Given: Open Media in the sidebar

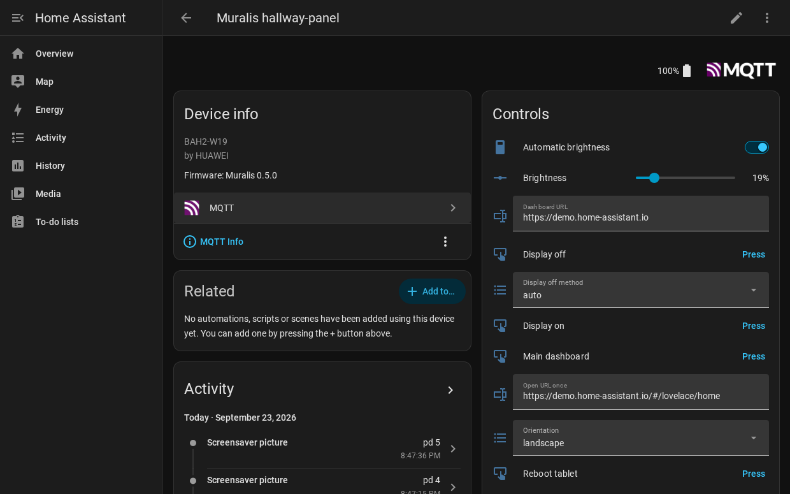Looking at the screenshot, I should pyautogui.click(x=81, y=194).
